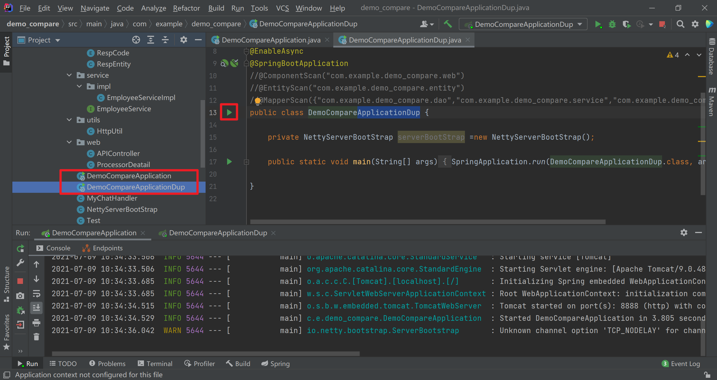Click the Search Everywhere magnifier icon
Image resolution: width=717 pixels, height=380 pixels.
pos(680,24)
